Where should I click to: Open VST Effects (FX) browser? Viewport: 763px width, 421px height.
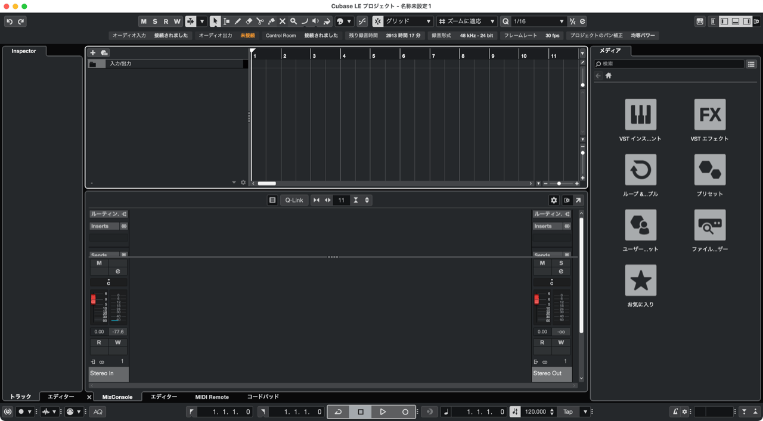click(709, 114)
